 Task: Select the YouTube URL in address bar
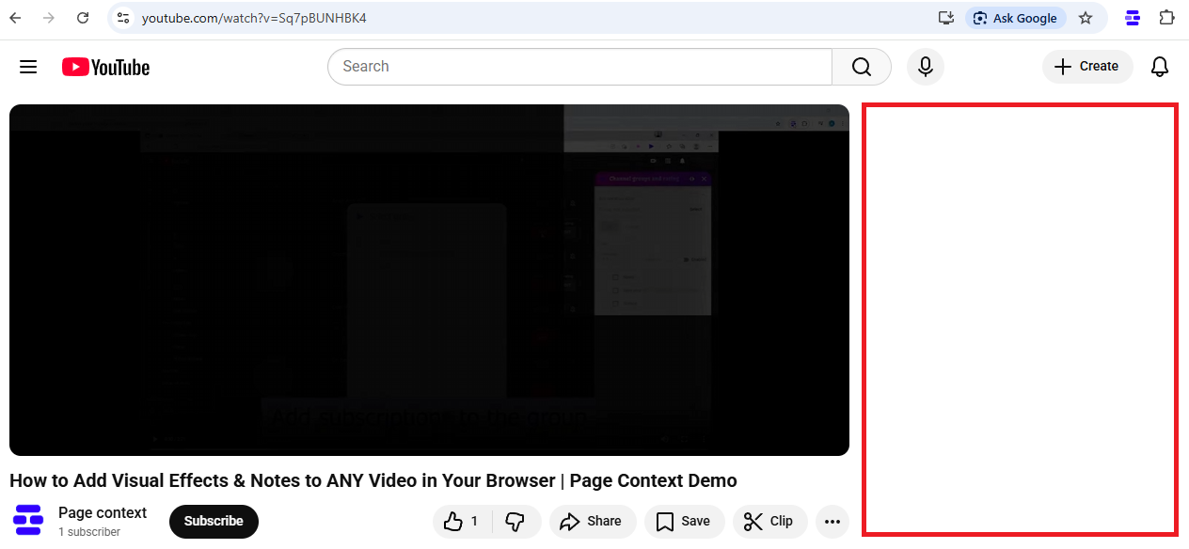click(x=254, y=18)
